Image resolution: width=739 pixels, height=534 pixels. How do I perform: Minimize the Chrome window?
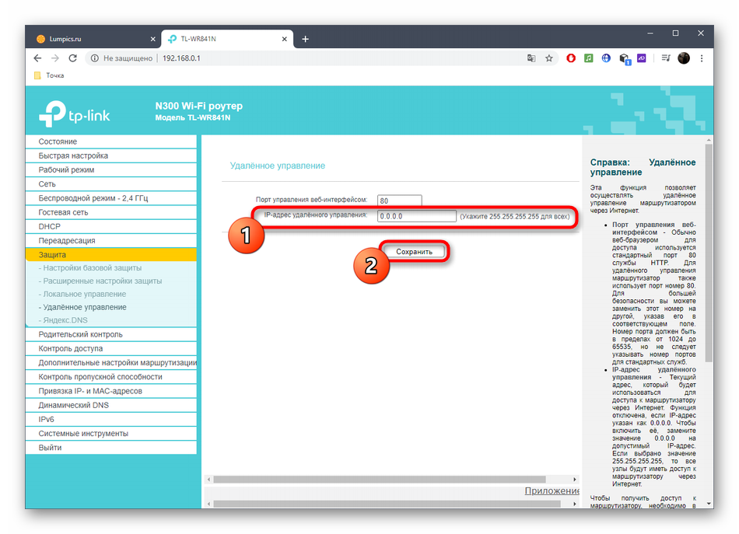tap(650, 33)
